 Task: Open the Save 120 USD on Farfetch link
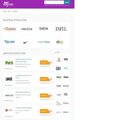[x=23, y=92]
